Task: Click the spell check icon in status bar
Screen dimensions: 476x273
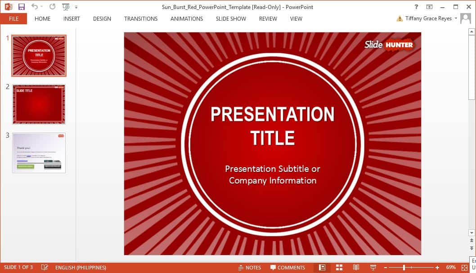Action: [x=44, y=267]
